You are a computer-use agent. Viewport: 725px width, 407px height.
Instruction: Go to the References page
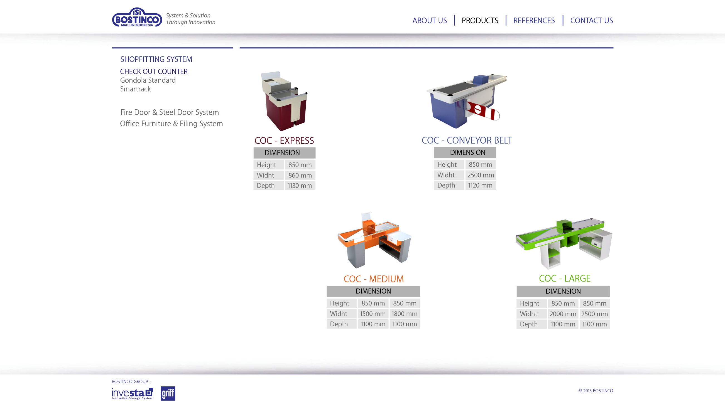(534, 21)
